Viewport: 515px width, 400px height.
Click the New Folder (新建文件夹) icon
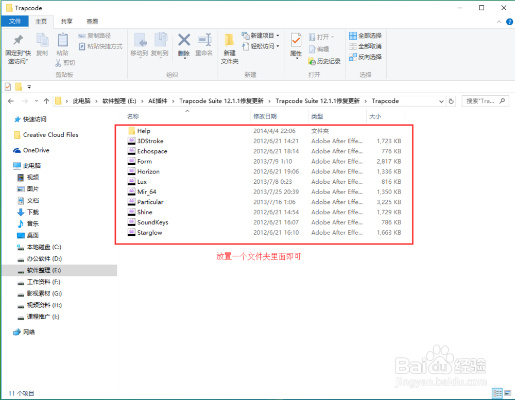point(229,40)
